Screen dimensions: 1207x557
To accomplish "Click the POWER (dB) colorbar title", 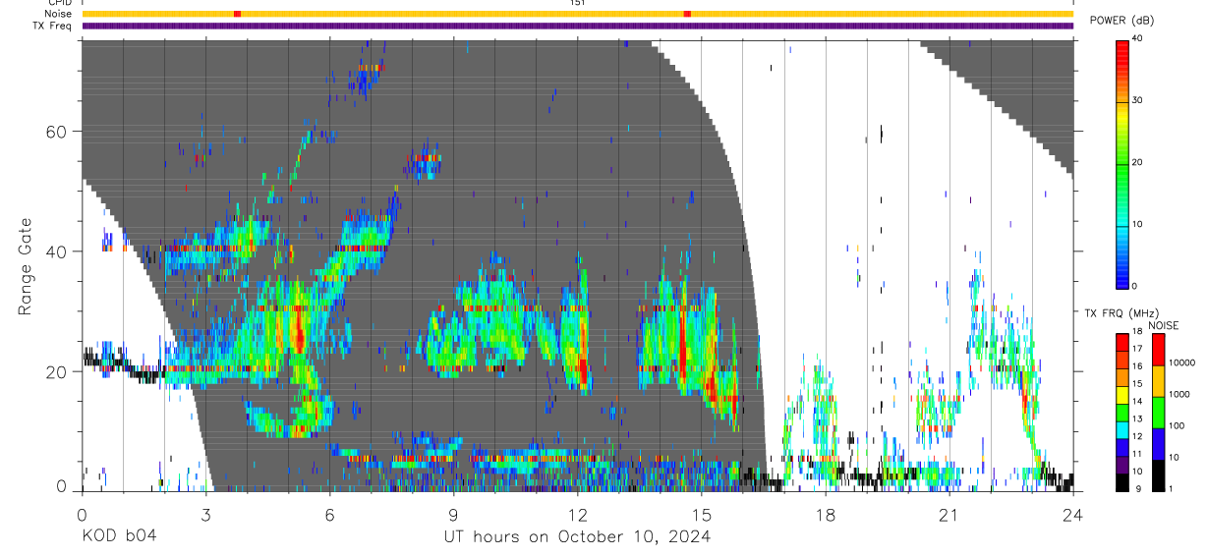I will [x=1121, y=21].
